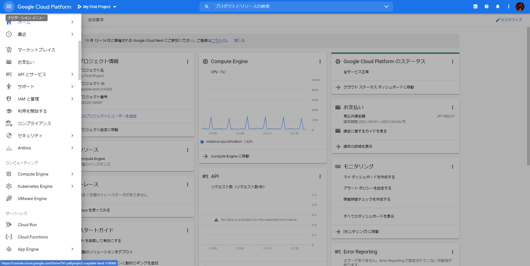The image size is (530, 266).
Task: Click the お支払い card icon in sidebar
Action: [x=9, y=62]
